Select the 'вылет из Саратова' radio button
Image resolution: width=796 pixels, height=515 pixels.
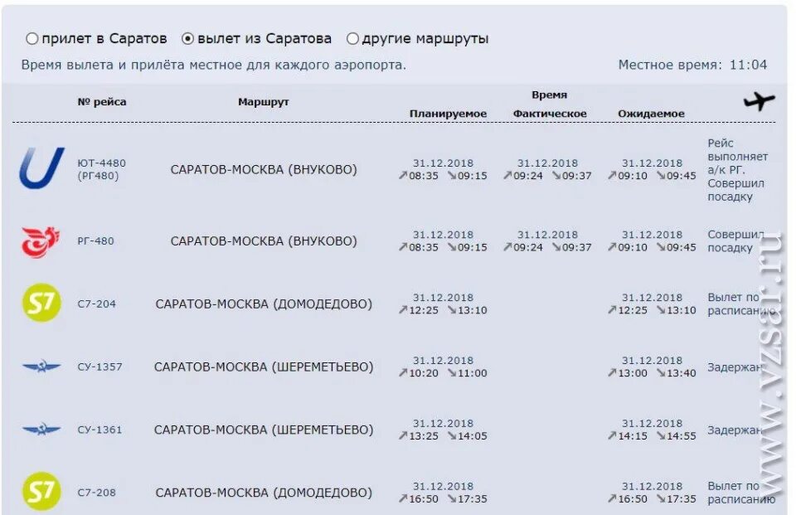pos(187,38)
